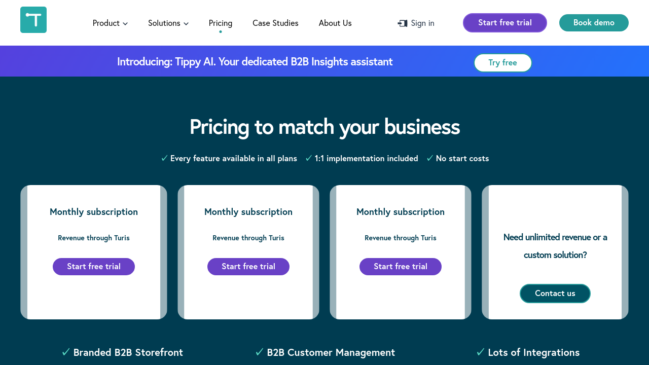The height and width of the screenshot is (365, 649).
Task: Start free trial in the first pricing card
Action: (x=94, y=267)
